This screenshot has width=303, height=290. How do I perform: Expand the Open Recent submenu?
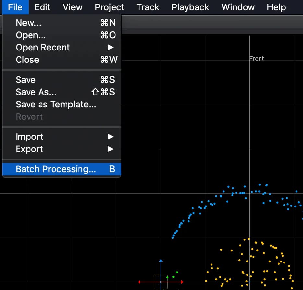(x=42, y=47)
